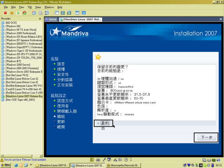Click Macromedia Fireworks taskbar button
This screenshot has height=168, width=224.
tap(123, 165)
